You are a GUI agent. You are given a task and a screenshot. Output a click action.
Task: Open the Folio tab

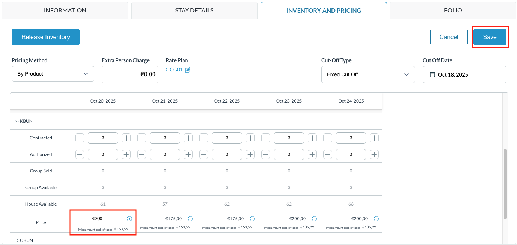[x=453, y=10]
